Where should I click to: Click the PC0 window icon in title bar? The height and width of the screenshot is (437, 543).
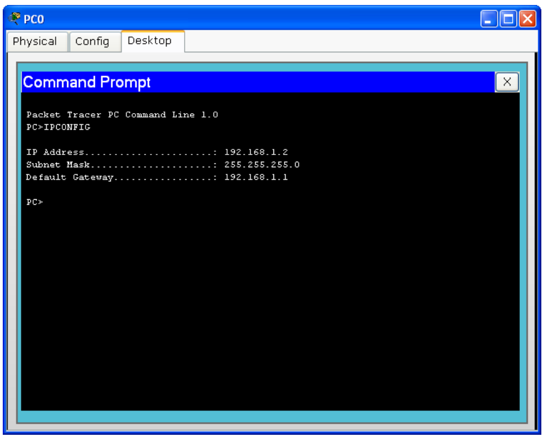pyautogui.click(x=14, y=19)
